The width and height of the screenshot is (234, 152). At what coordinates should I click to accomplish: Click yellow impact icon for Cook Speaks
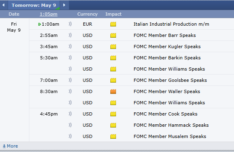click(x=113, y=114)
